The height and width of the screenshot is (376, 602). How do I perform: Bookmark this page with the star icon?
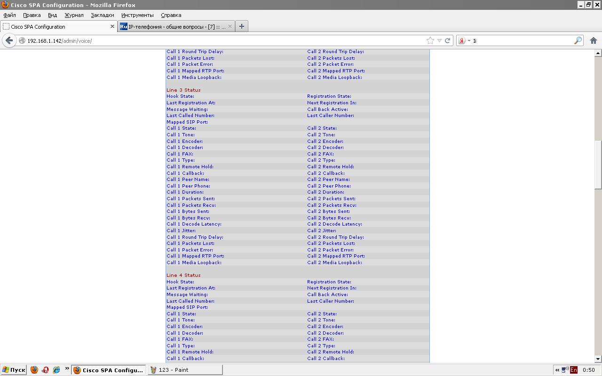point(430,40)
